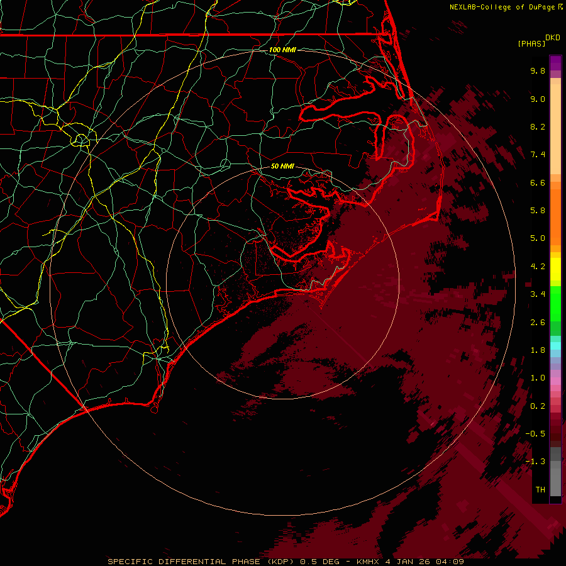Viewport: 566px width, 566px height.
Task: Click the 5.8 value on the color scale
Action: pyautogui.click(x=538, y=211)
